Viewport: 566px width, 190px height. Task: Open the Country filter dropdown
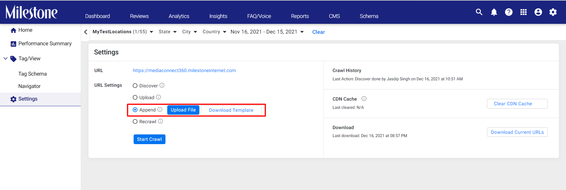[x=214, y=32]
